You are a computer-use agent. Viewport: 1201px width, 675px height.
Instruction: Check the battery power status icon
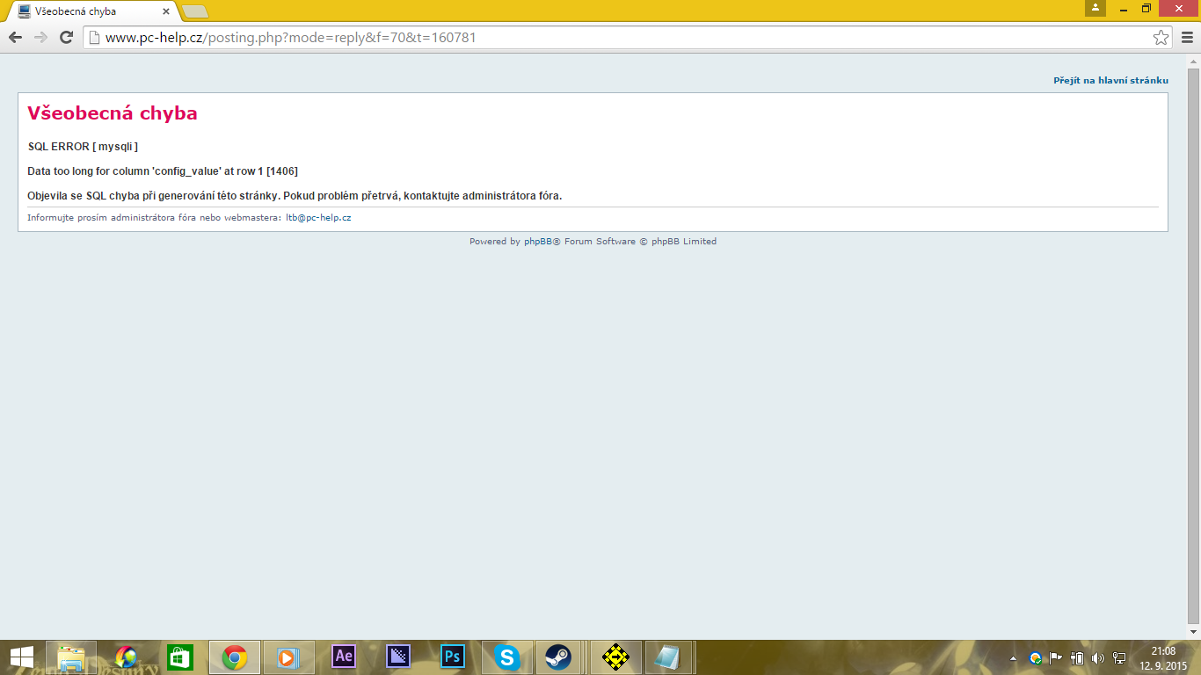pyautogui.click(x=1077, y=657)
